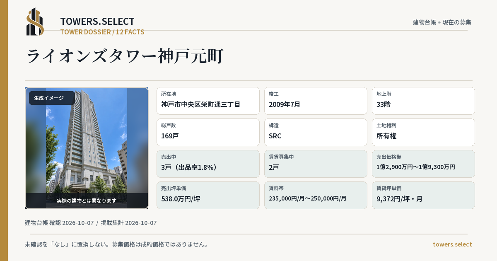Select the 賃貸募集中 2戸 card

click(316, 164)
